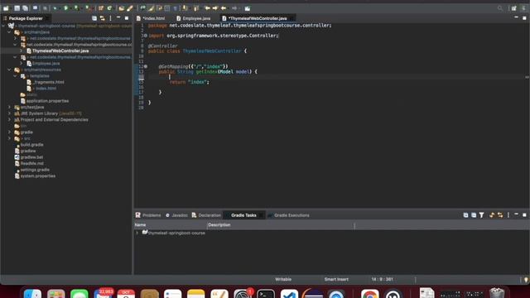The image size is (530, 298).
Task: Expand Project and External Dependencies
Action: pyautogui.click(x=9, y=119)
